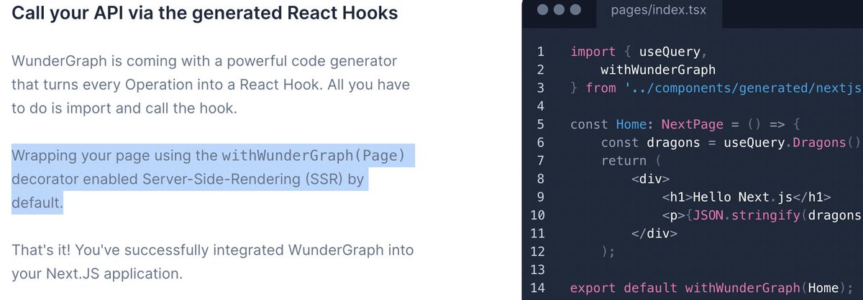
Task: Click 'NextPage' type on line 5
Action: (x=692, y=124)
